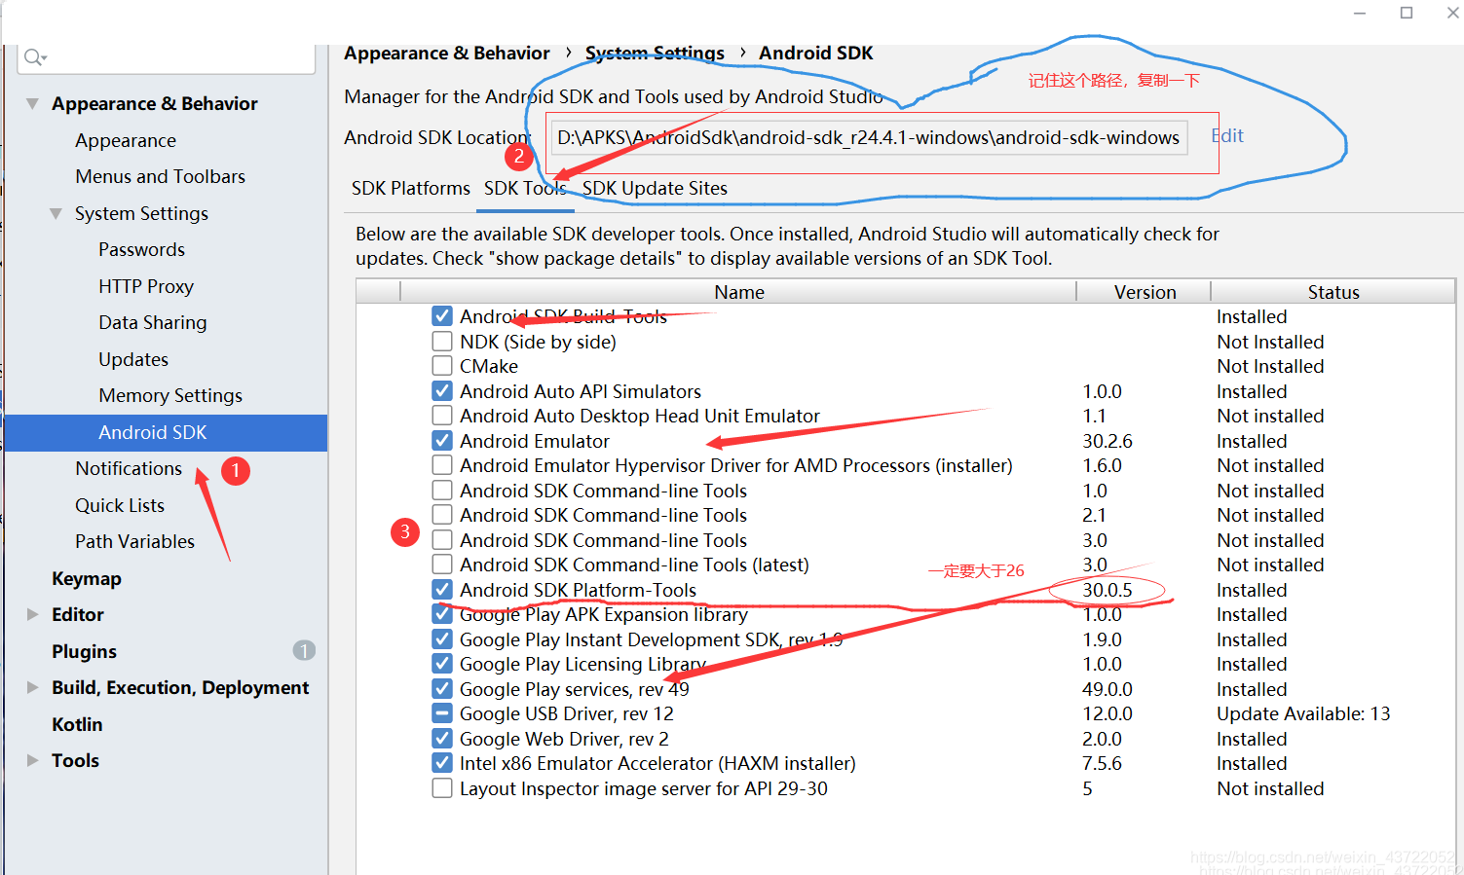Screen dimensions: 1464x875
Task: Click the 30.0.5 version of Platform-Tools
Action: tap(1107, 590)
